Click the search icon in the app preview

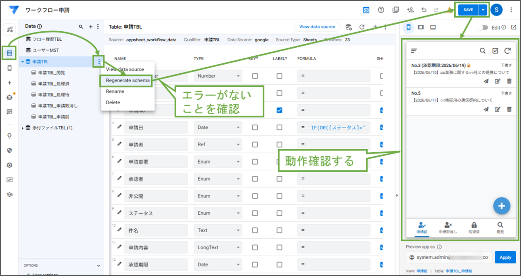point(482,51)
